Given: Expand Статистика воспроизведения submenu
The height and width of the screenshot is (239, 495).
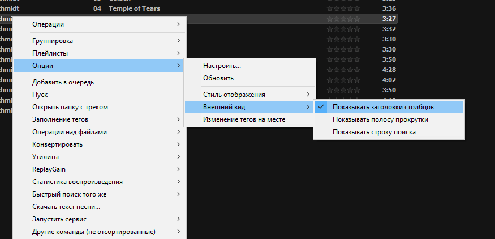Looking at the screenshot, I should tap(99, 182).
